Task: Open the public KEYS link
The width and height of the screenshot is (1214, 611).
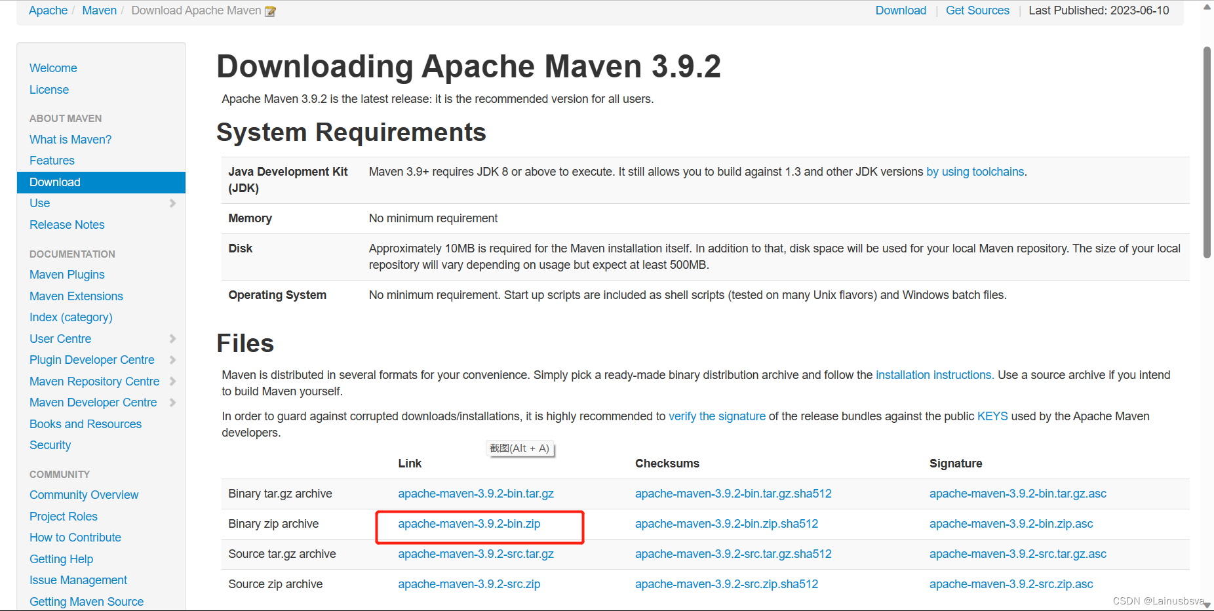Action: pyautogui.click(x=992, y=416)
